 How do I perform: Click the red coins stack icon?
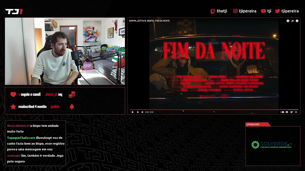tap(72, 95)
